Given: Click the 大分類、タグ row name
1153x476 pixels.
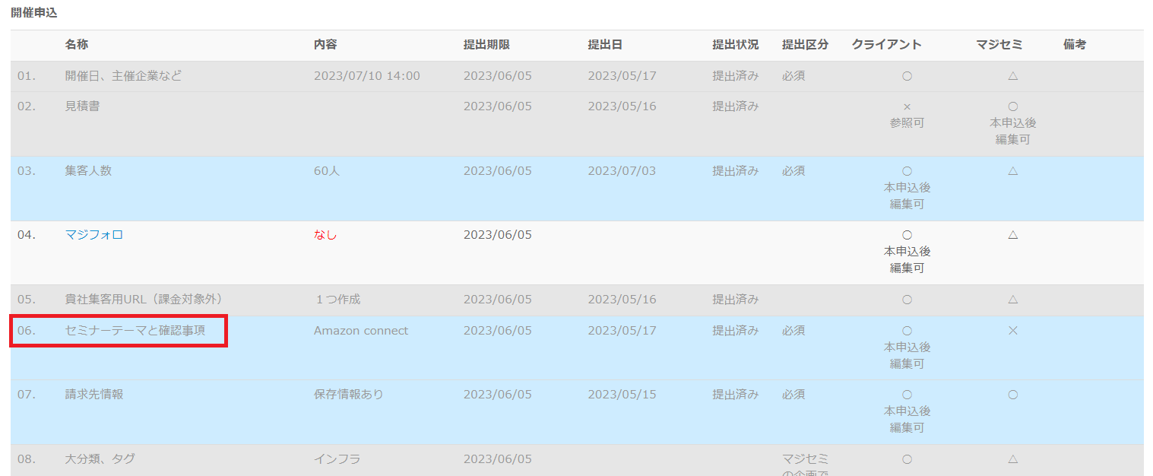Looking at the screenshot, I should (x=100, y=459).
